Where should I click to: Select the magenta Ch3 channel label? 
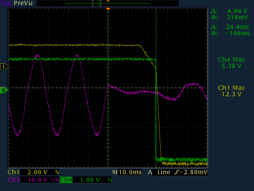14,180
